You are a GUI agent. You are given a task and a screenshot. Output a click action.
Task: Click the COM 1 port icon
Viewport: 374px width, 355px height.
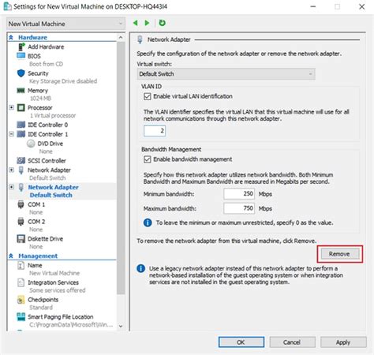(x=21, y=204)
